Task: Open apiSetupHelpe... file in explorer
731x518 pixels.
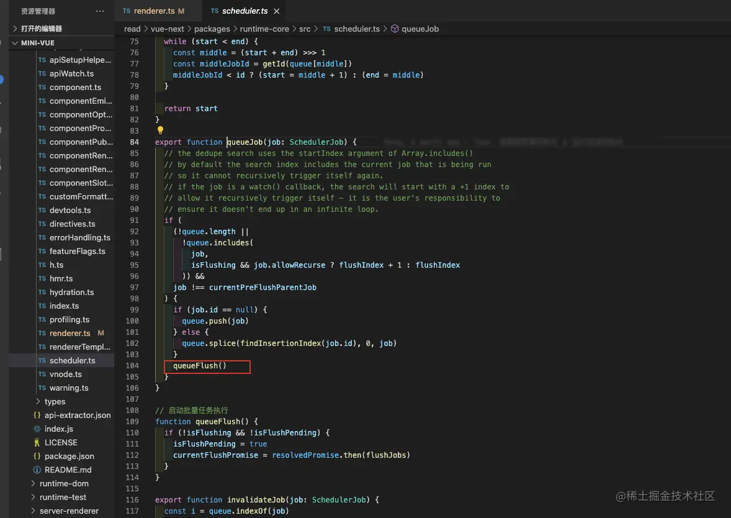Action: [79, 60]
